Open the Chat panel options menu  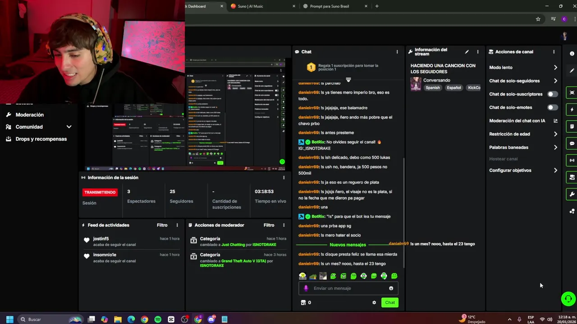click(x=397, y=52)
